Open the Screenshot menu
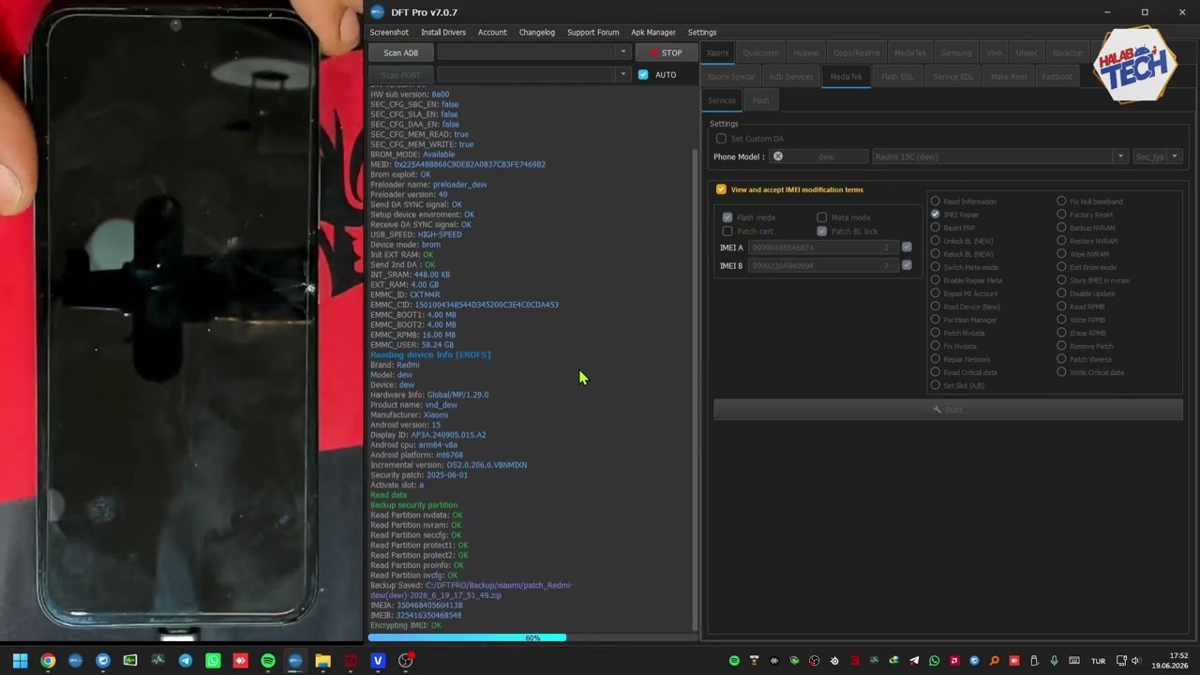The image size is (1200, 675). click(x=389, y=33)
